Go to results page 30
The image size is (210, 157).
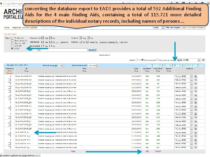point(190,65)
